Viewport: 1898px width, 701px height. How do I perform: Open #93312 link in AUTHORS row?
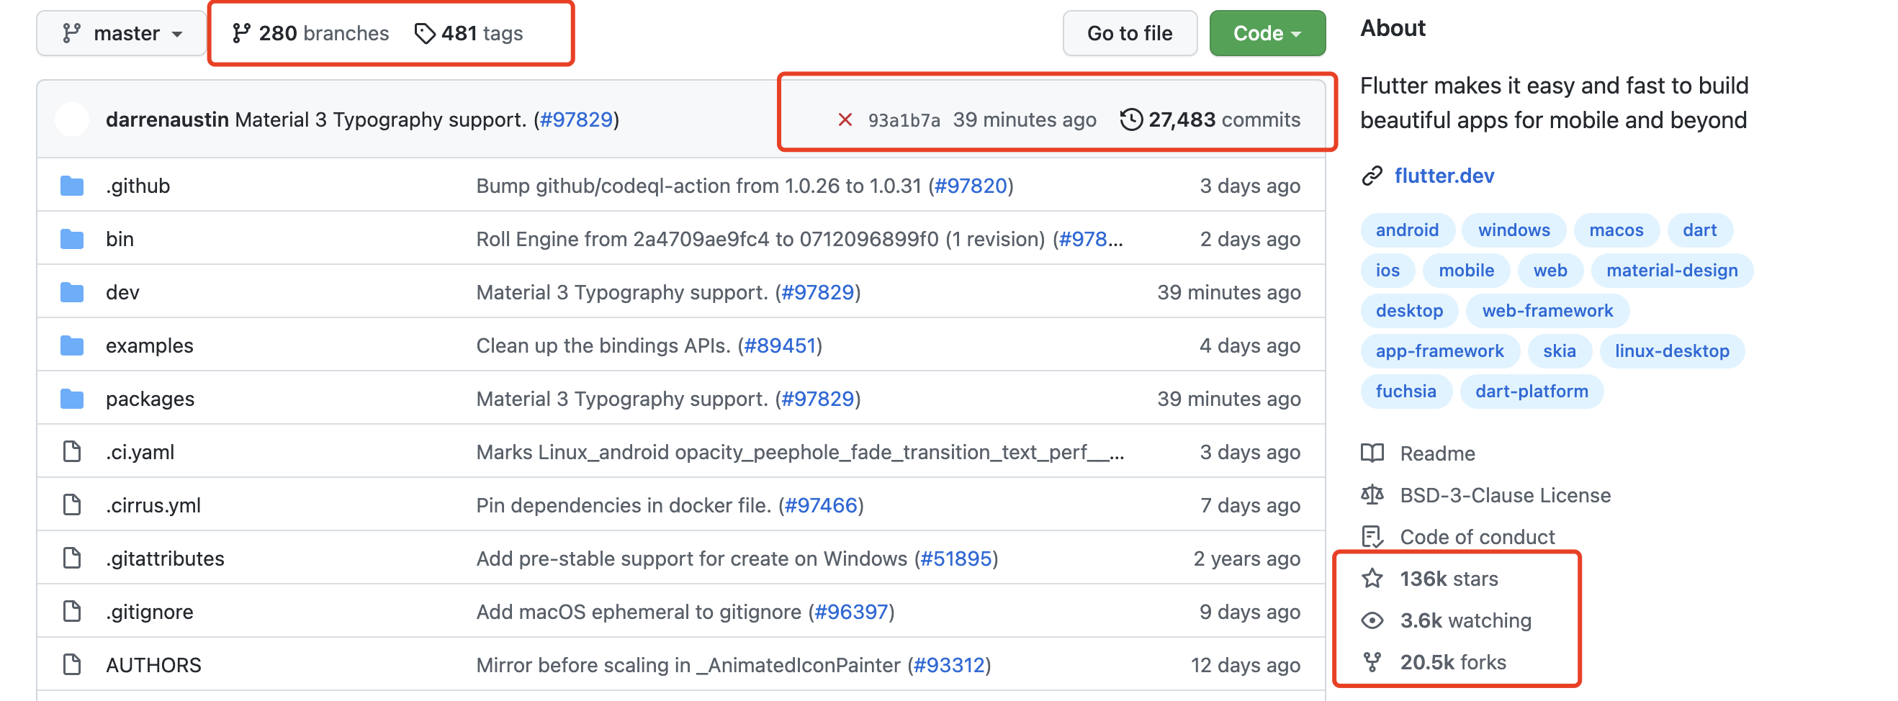(949, 665)
